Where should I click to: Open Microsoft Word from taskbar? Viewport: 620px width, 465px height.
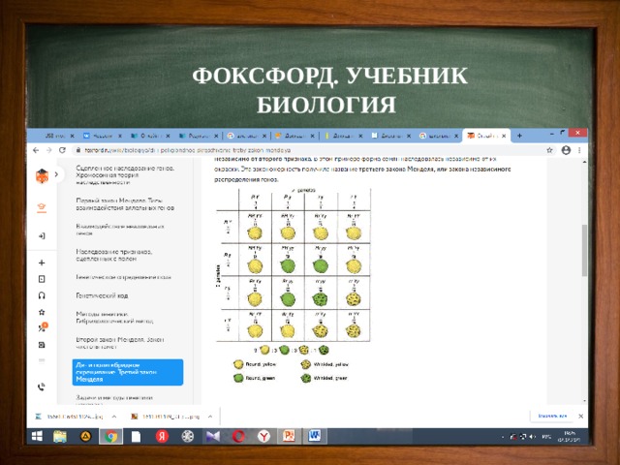[x=315, y=437]
